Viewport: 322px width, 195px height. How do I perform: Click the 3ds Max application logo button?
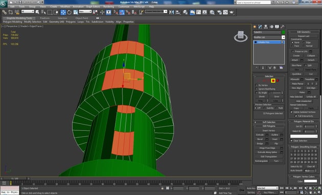tap(4, 4)
